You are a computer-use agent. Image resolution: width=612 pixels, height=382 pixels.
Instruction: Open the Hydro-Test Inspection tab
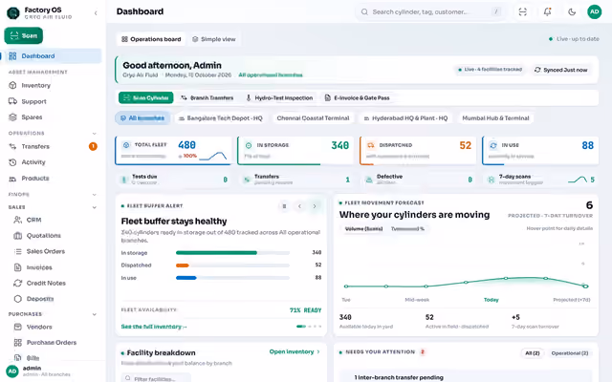click(x=279, y=97)
